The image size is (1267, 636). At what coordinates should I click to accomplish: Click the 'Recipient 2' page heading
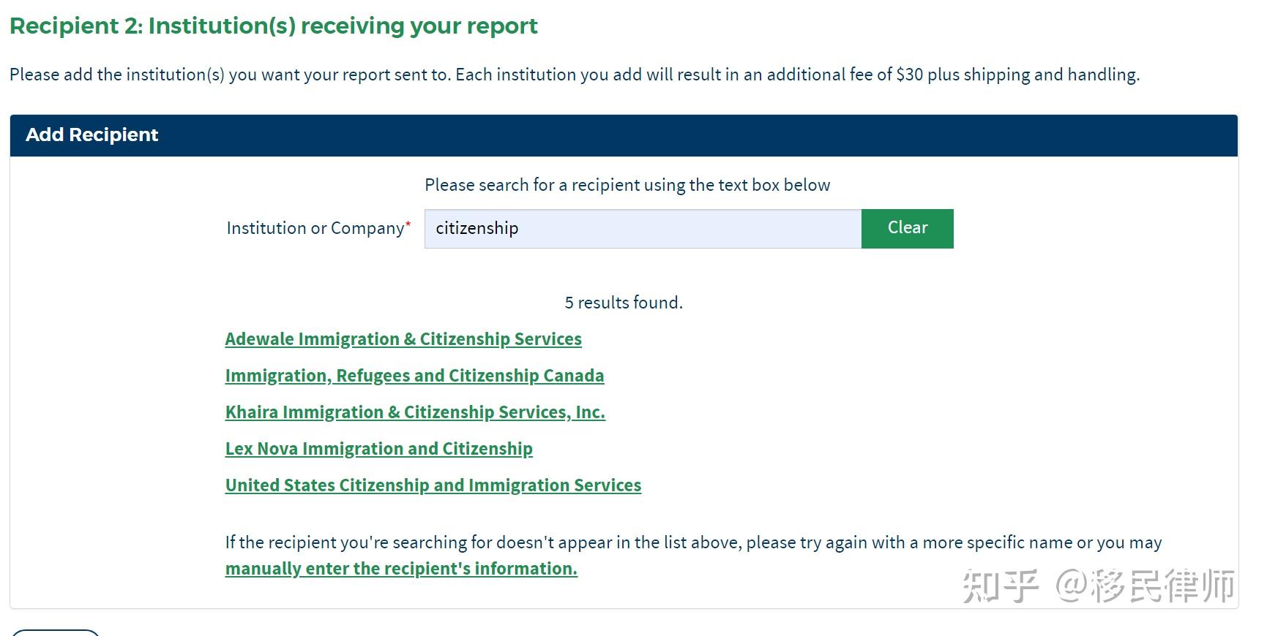pos(273,26)
